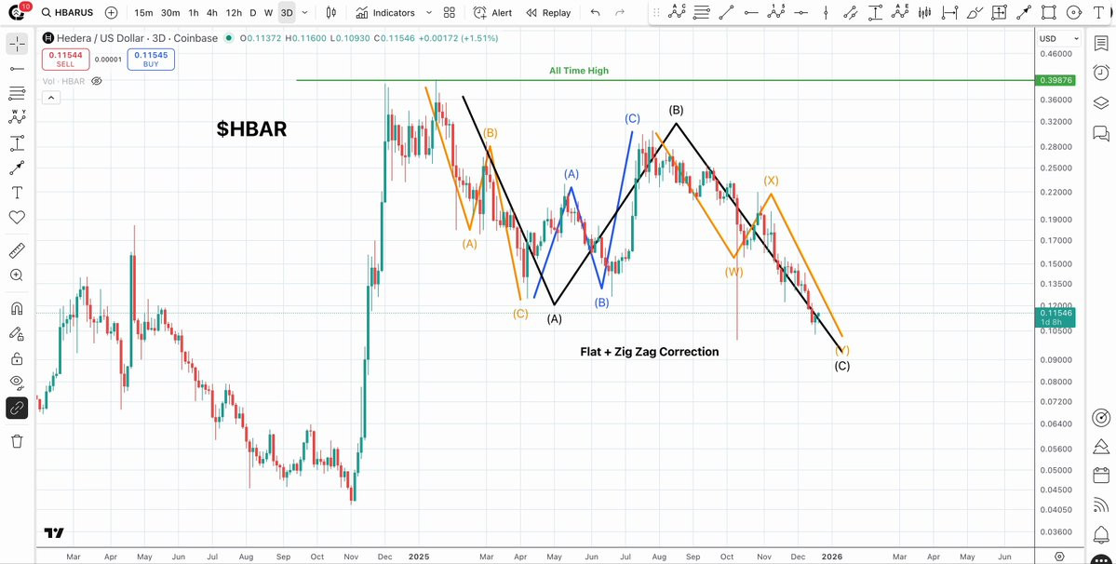
Task: Select the text tool in favorites bar
Action: pyautogui.click(x=1098, y=12)
